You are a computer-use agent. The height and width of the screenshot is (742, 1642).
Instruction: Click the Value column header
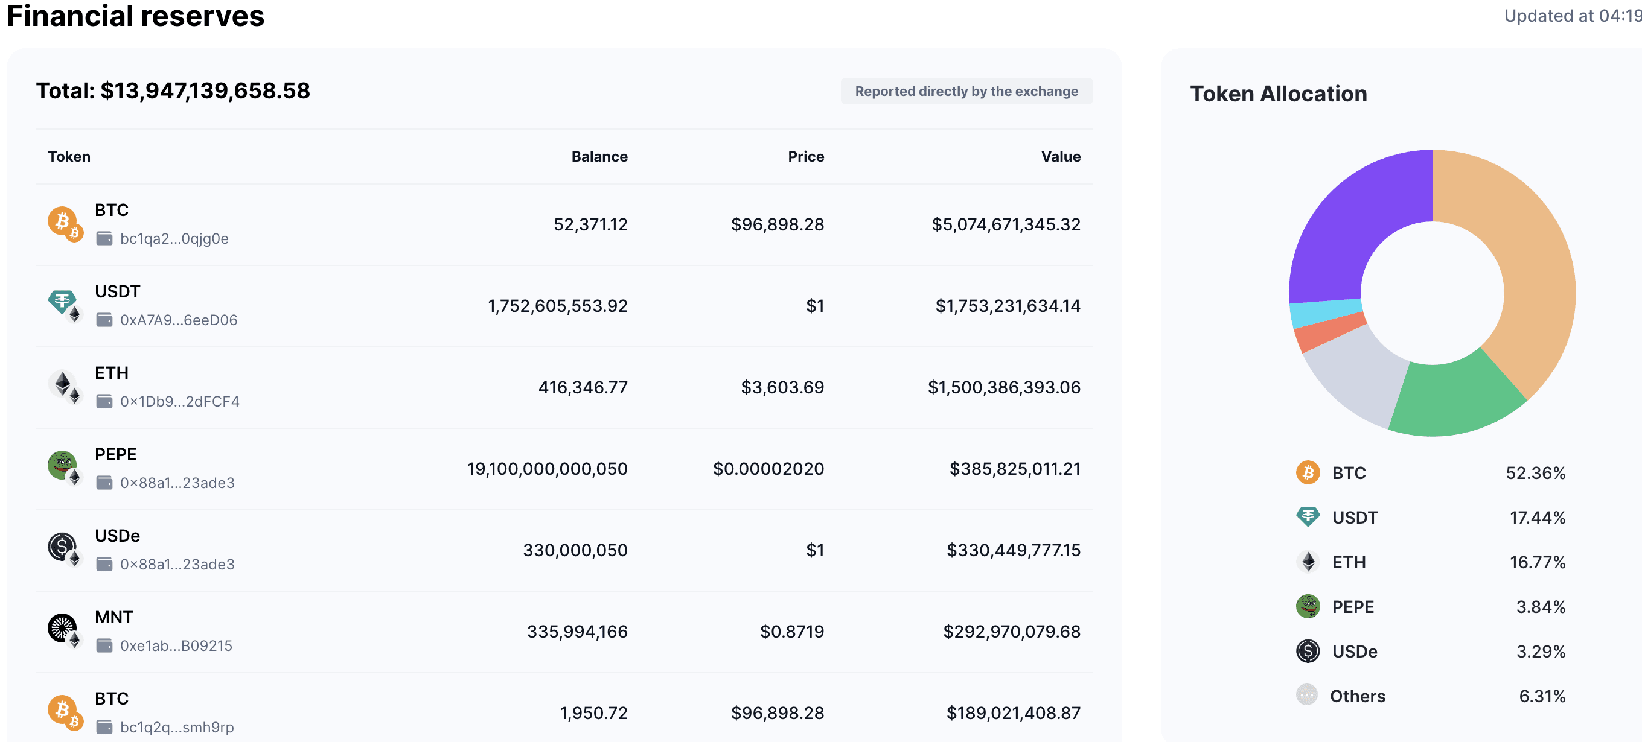pos(1061,157)
